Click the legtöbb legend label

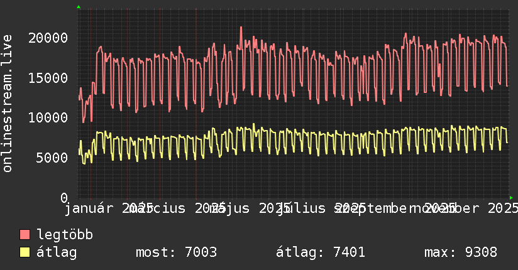click(x=65, y=234)
